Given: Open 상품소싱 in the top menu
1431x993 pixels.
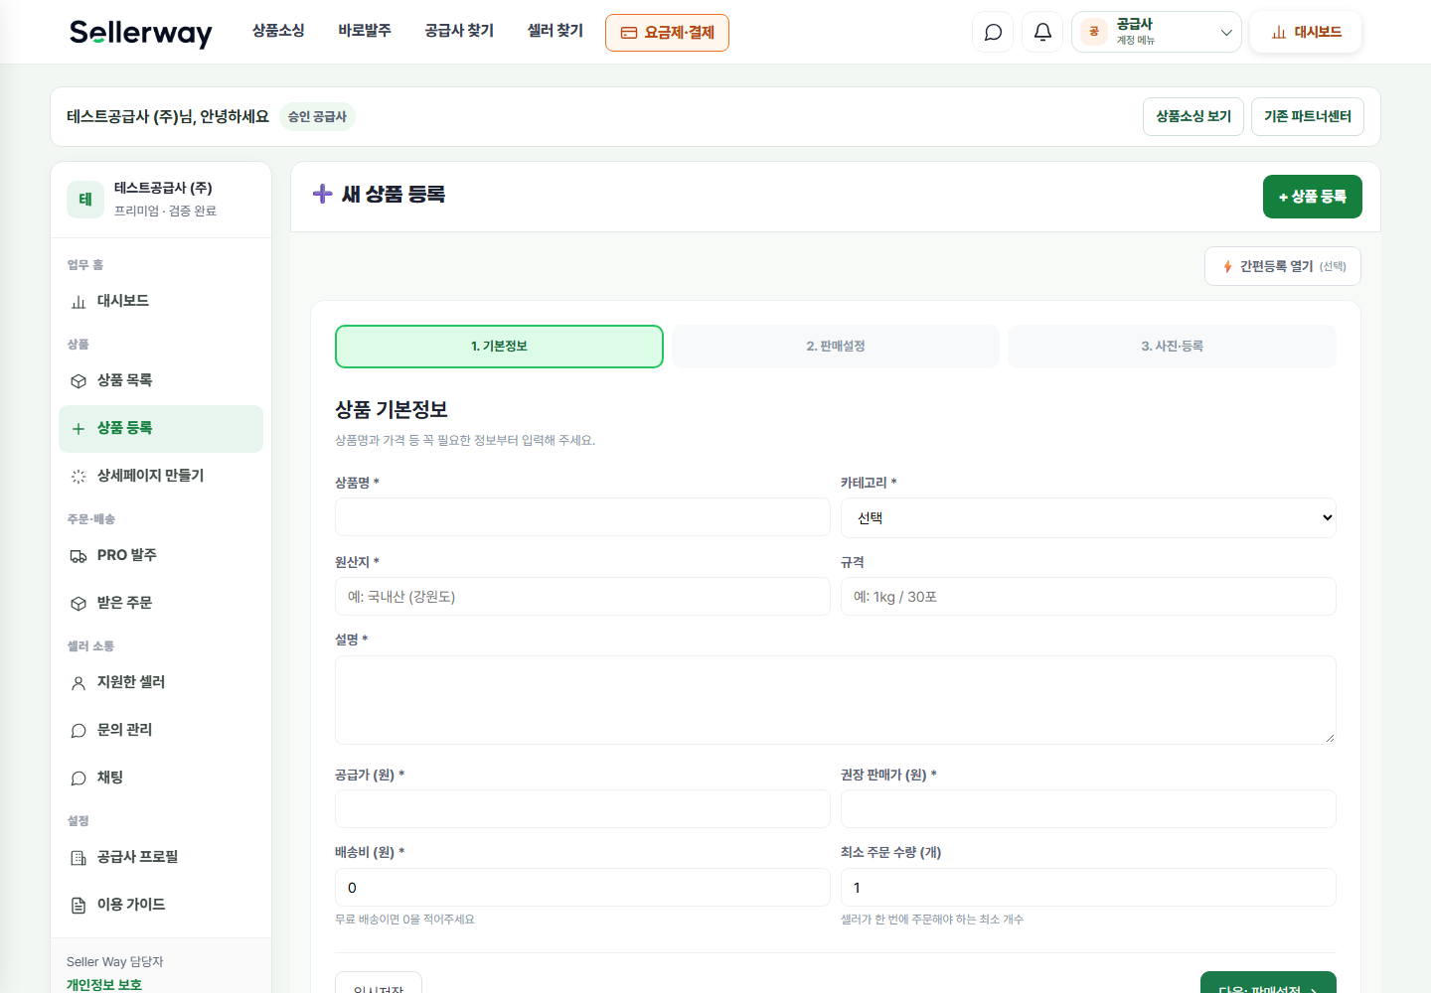Looking at the screenshot, I should click(x=278, y=31).
